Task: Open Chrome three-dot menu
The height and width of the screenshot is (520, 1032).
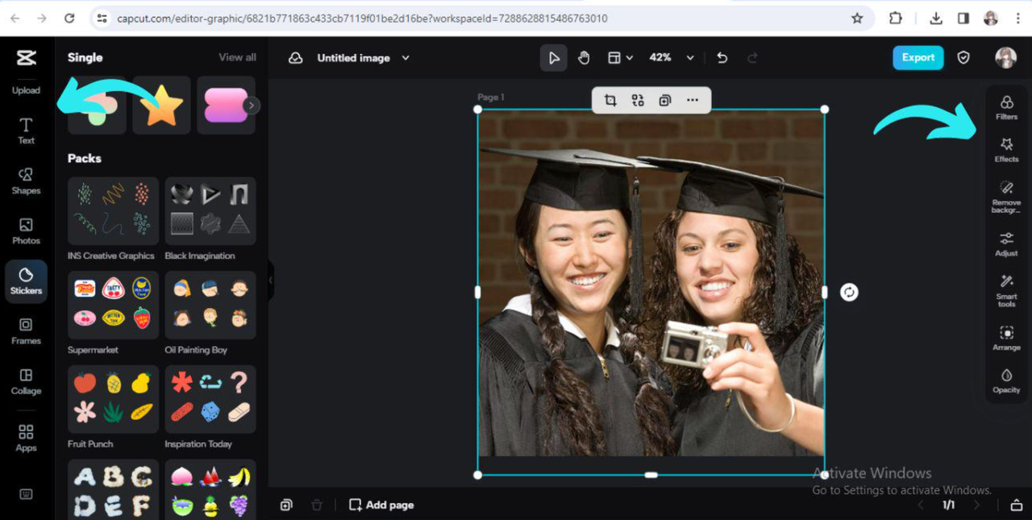Action: [1017, 18]
